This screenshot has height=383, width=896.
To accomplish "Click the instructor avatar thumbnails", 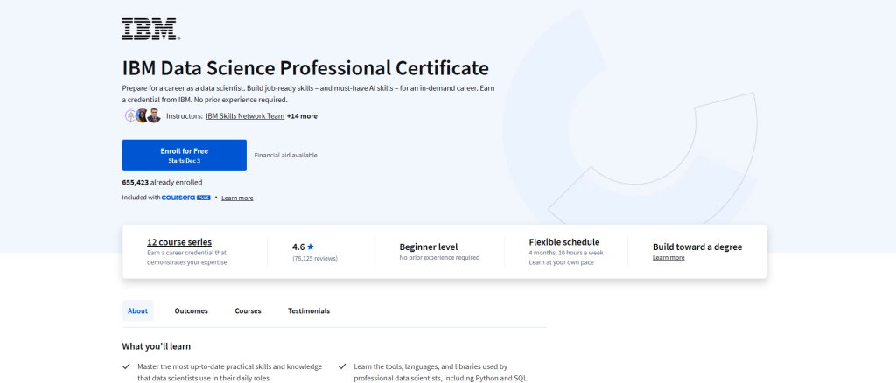I will [143, 116].
